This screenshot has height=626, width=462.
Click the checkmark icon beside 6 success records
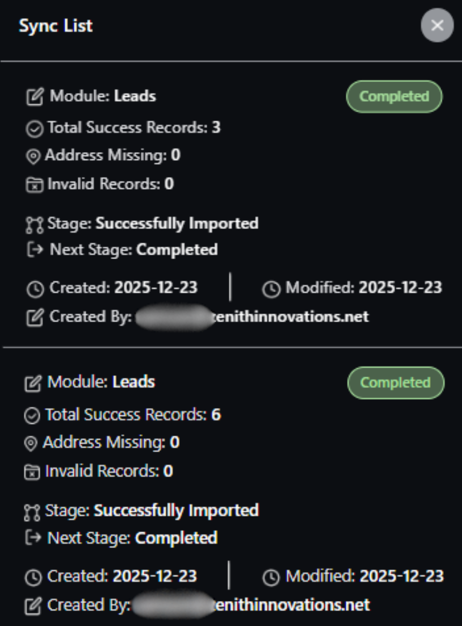coord(32,415)
